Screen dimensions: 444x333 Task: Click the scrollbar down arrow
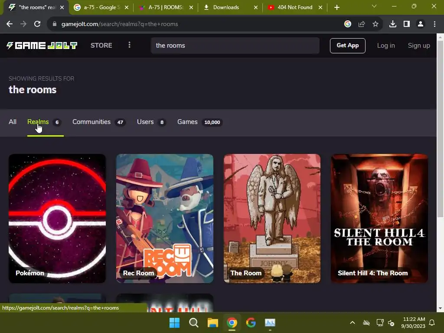[440, 308]
